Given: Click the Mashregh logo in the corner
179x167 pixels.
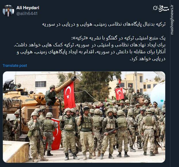Looking at the screenshot, I should (161, 8).
